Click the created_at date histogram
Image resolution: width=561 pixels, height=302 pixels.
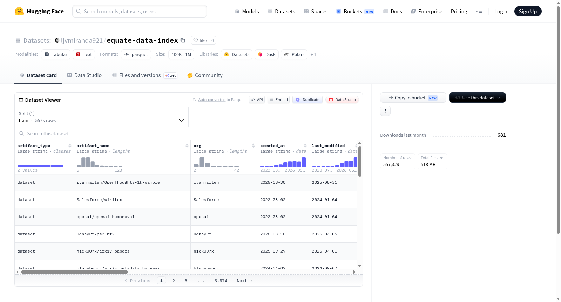[283, 162]
